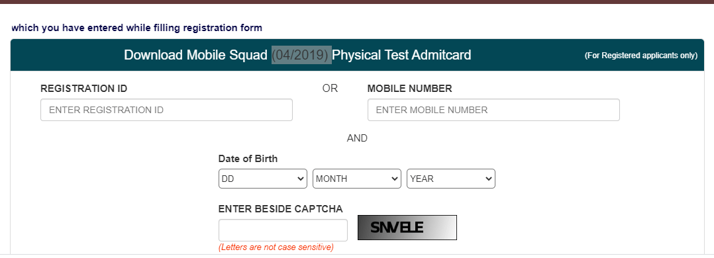The height and width of the screenshot is (258, 714).
Task: Click the empty captcha entry box
Action: tap(283, 230)
